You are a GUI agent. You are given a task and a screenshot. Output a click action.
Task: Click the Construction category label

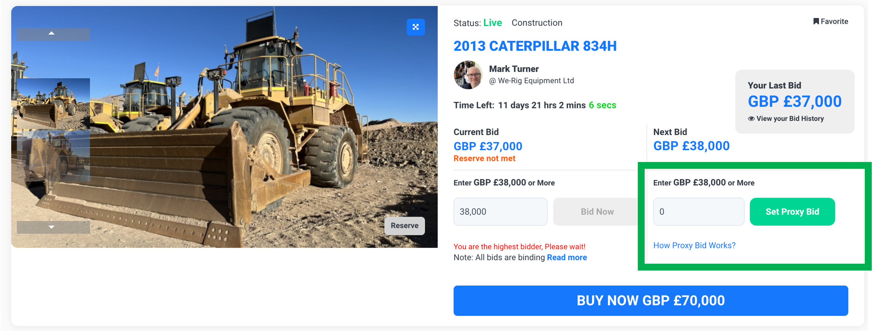tap(537, 23)
